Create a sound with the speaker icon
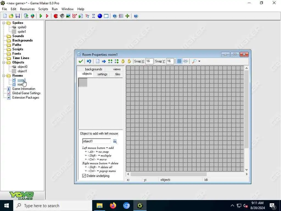Image resolution: width=281 pixels, height=211 pixels. (62, 16)
